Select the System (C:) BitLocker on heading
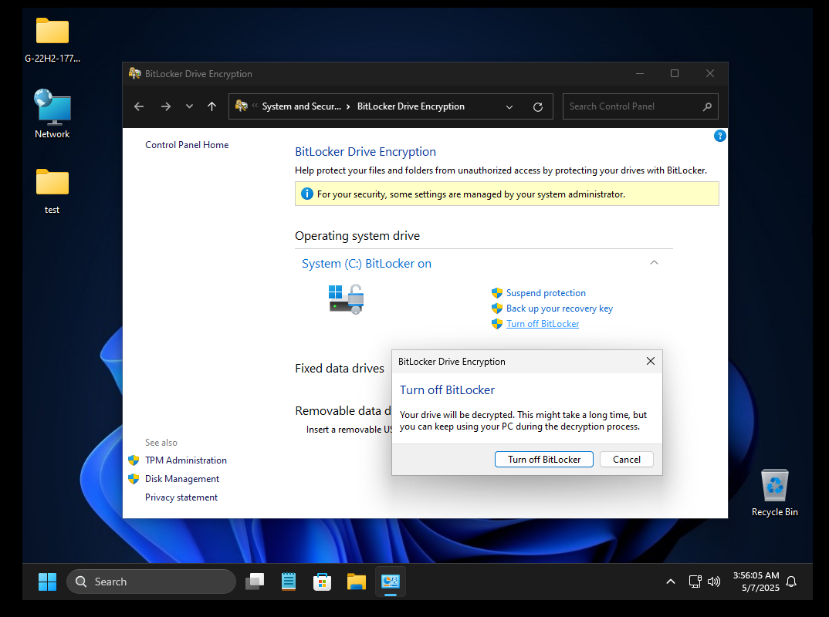Viewport: 829px width, 617px height. pyautogui.click(x=367, y=264)
